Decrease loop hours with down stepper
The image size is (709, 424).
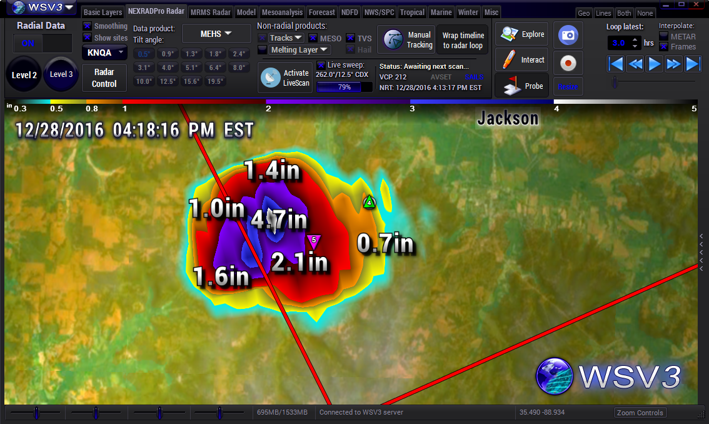coord(635,46)
